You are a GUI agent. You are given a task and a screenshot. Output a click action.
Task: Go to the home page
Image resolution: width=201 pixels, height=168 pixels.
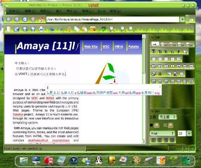(x=41, y=19)
